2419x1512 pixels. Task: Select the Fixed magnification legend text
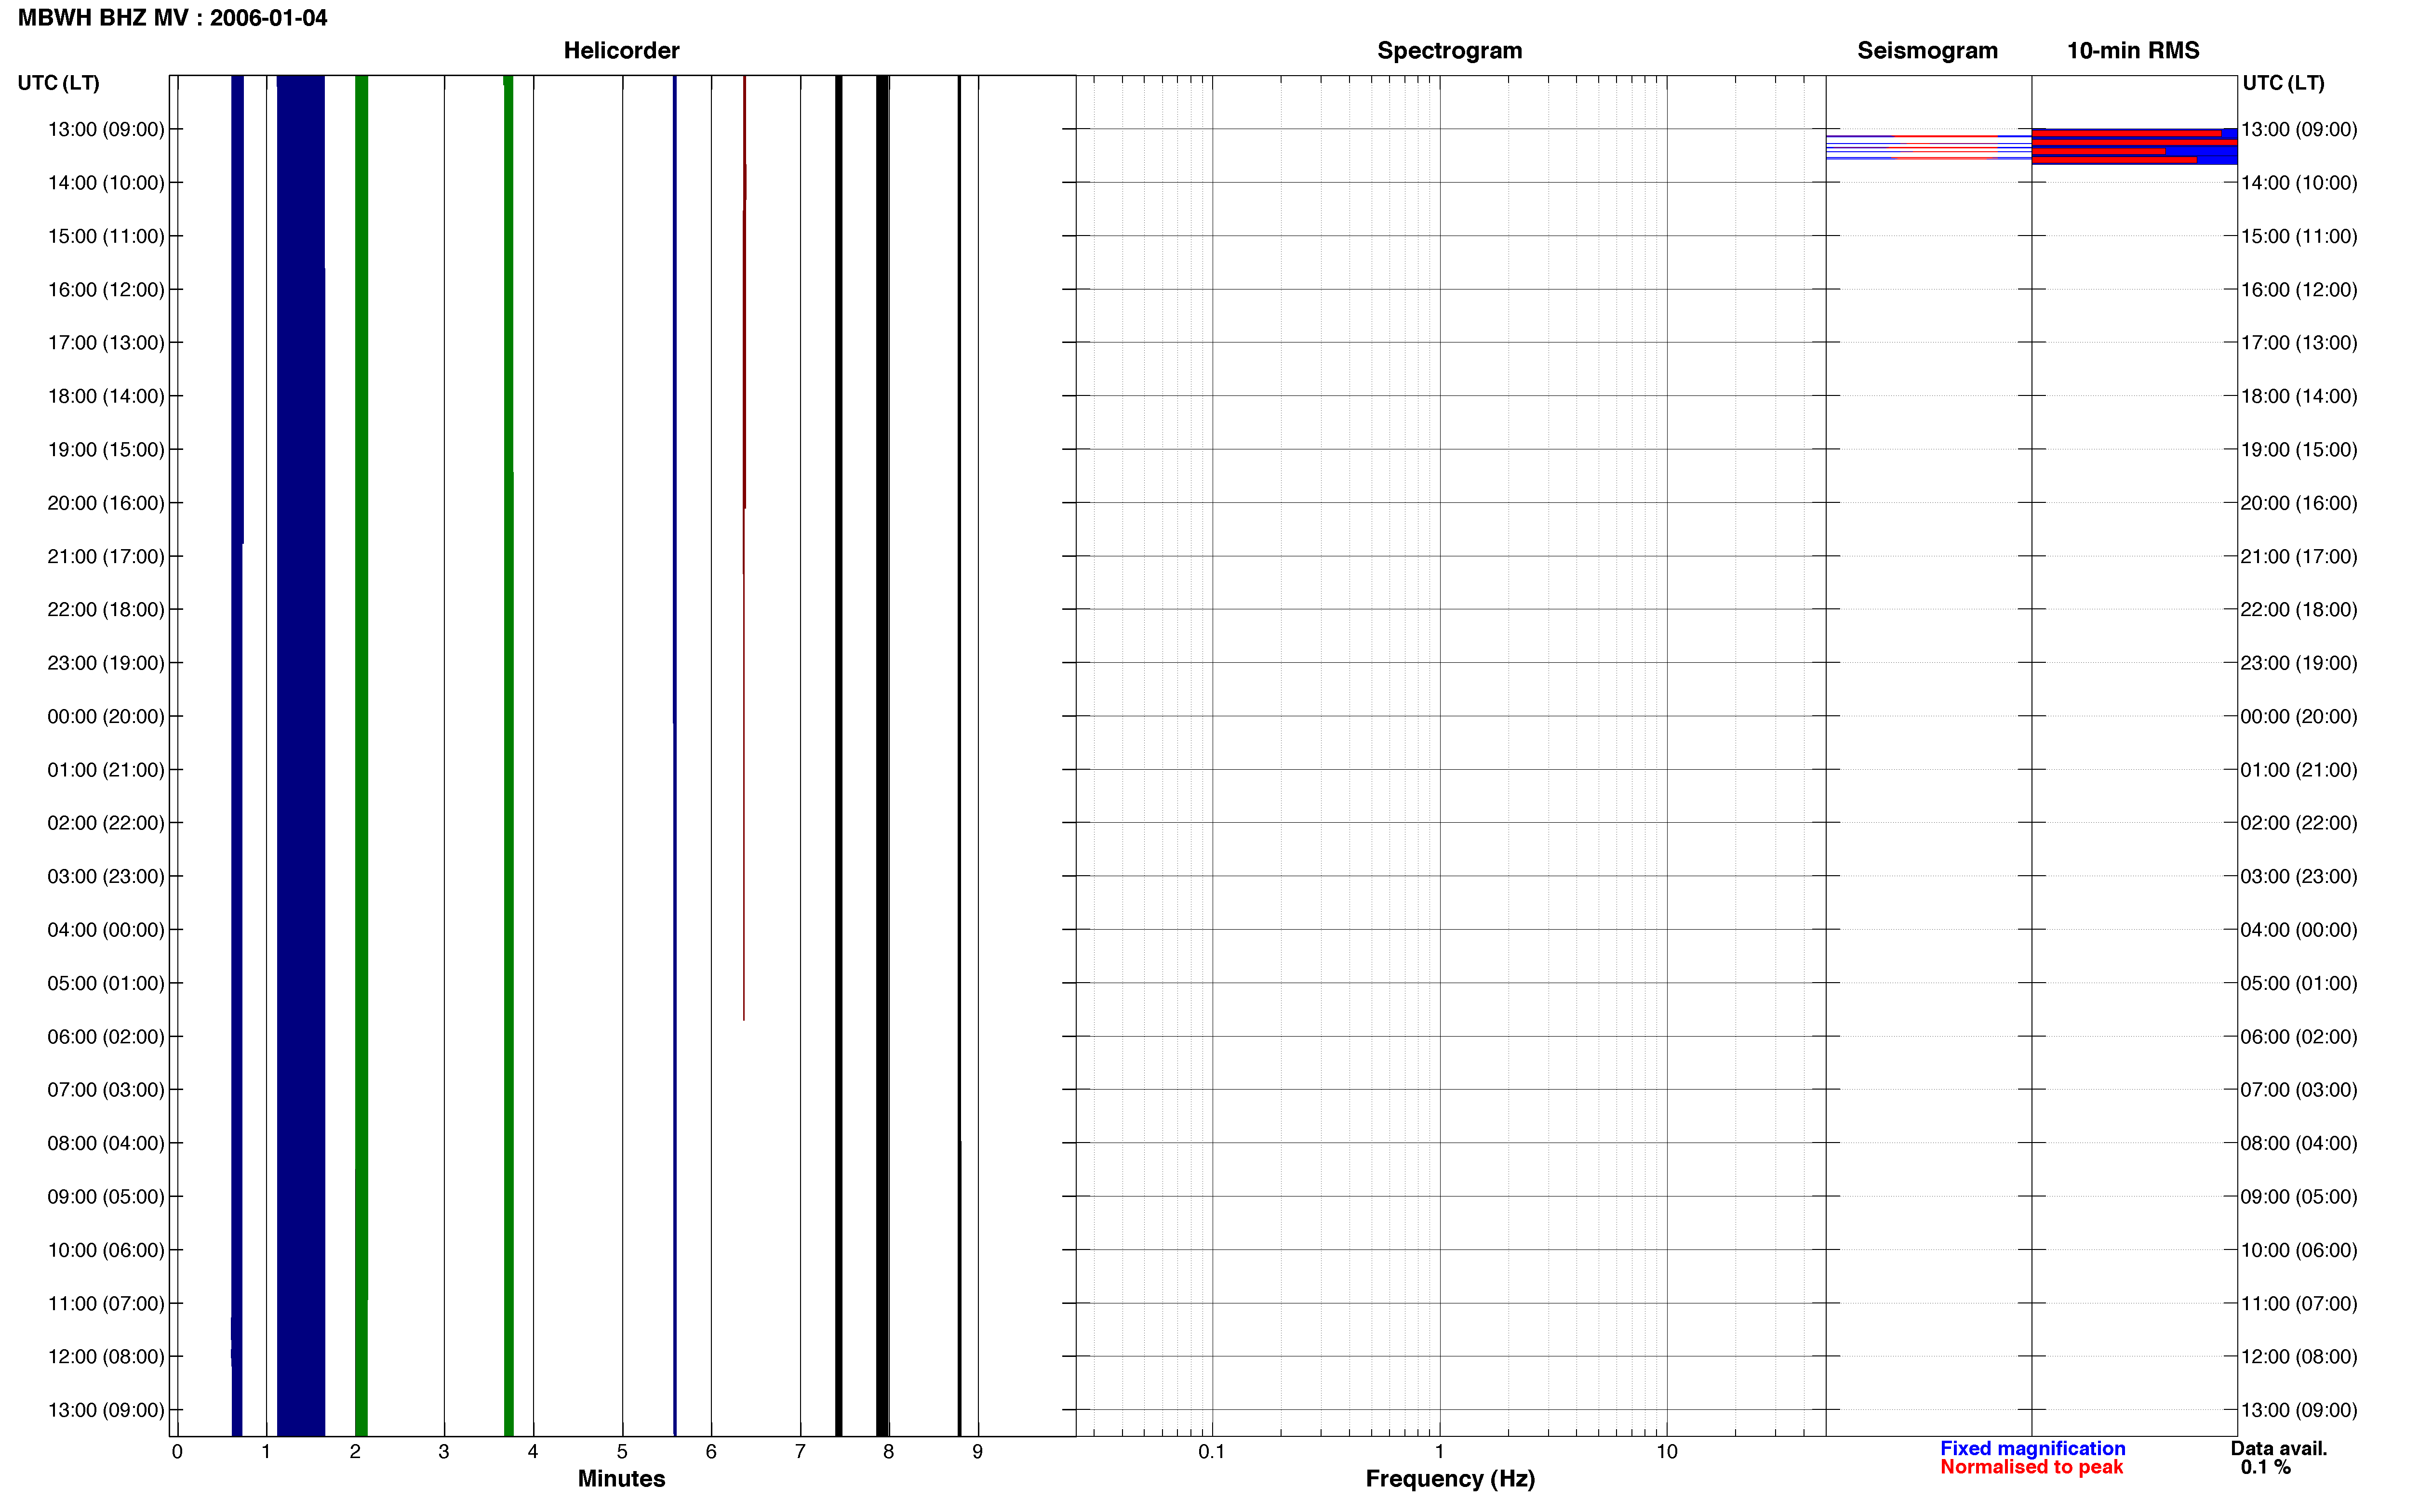pos(2033,1448)
